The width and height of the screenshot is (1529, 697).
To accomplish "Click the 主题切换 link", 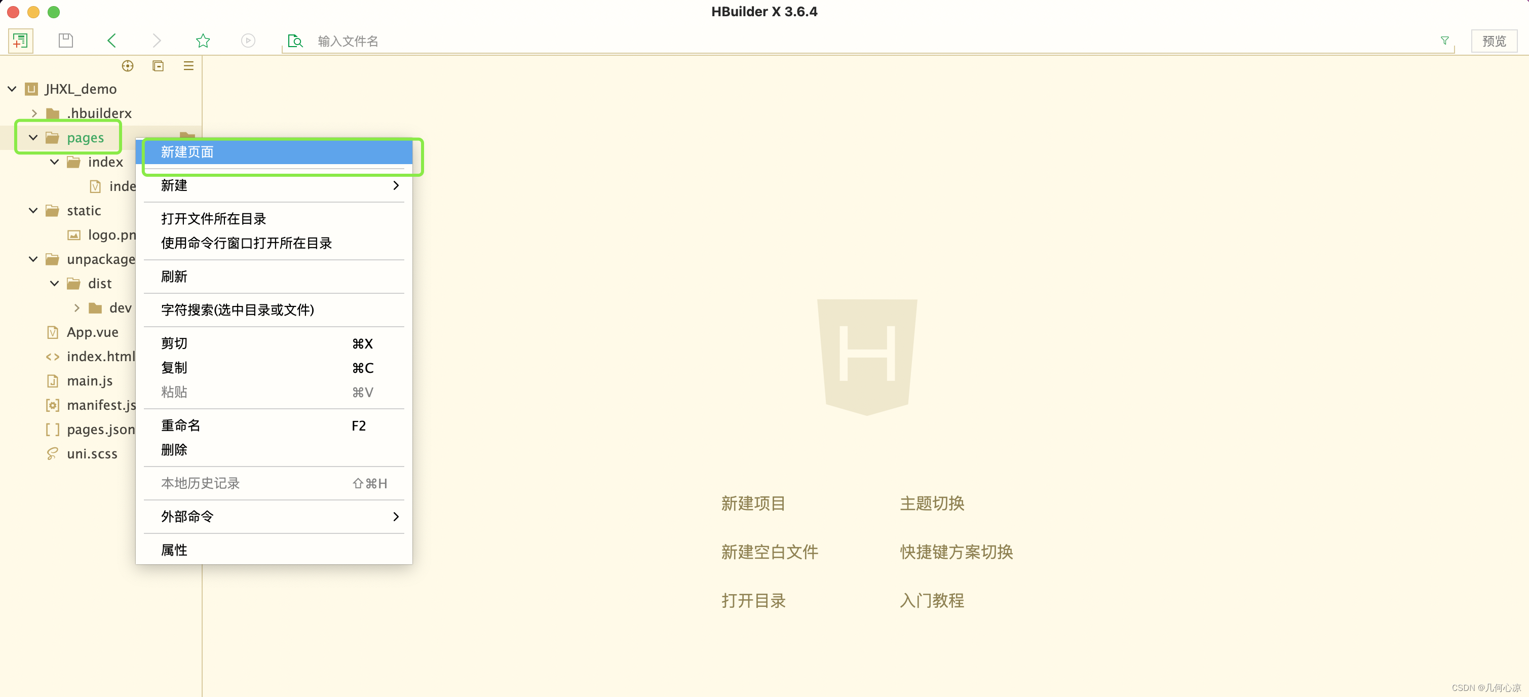I will [x=932, y=504].
